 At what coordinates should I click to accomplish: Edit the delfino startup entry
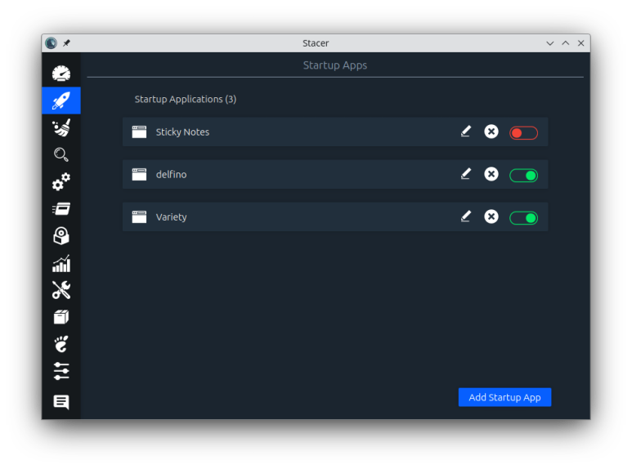[x=465, y=174]
